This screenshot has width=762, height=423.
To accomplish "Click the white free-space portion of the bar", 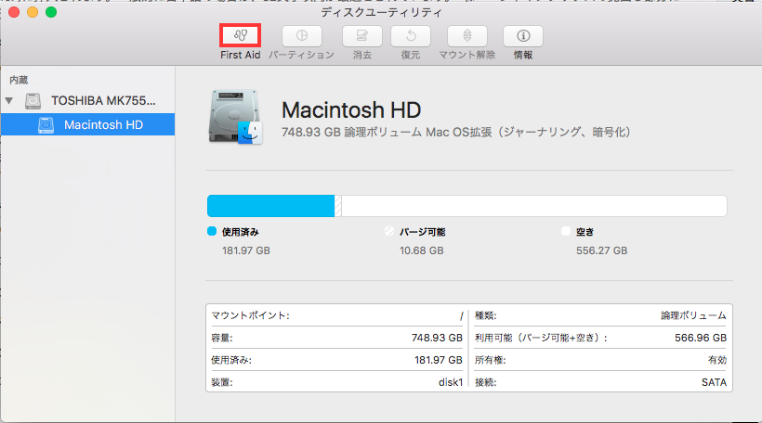I will pos(534,206).
